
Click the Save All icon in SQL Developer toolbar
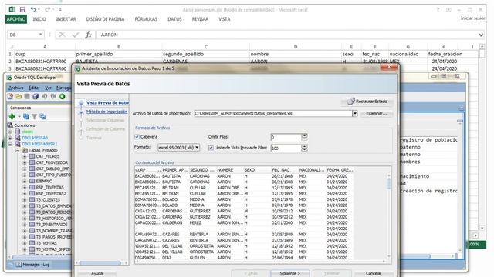point(36,96)
